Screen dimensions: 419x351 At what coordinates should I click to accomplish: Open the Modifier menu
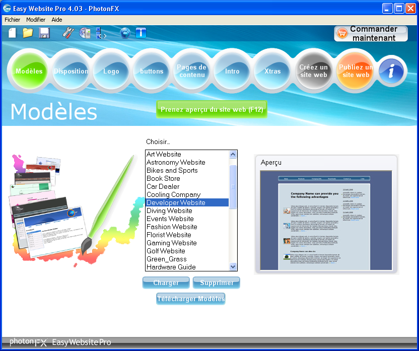coord(36,20)
